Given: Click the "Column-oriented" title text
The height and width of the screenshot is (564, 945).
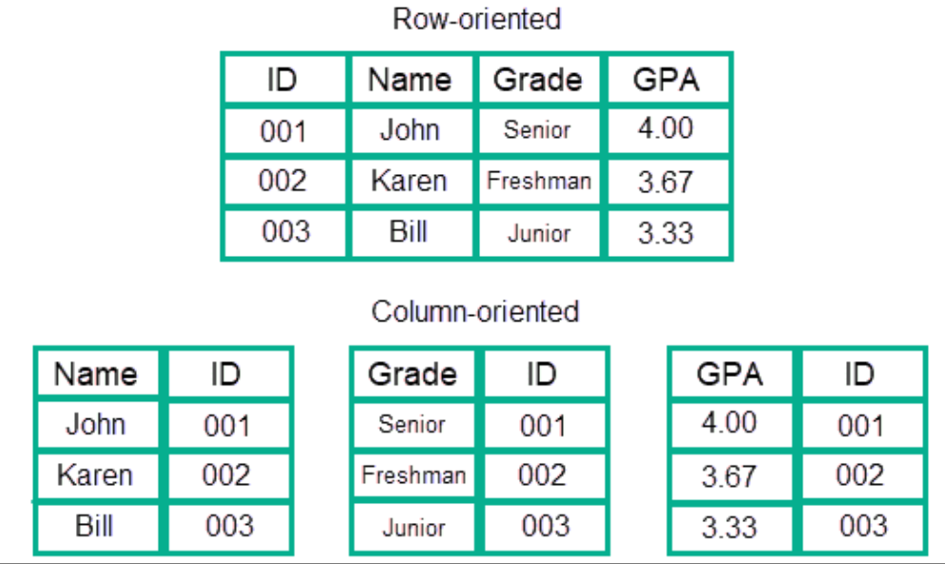Looking at the screenshot, I should (475, 311).
